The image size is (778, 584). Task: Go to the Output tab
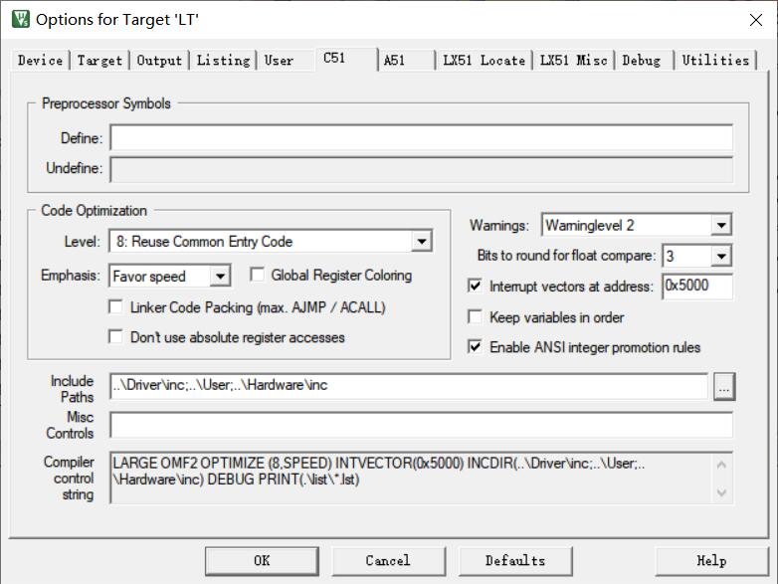click(x=159, y=61)
